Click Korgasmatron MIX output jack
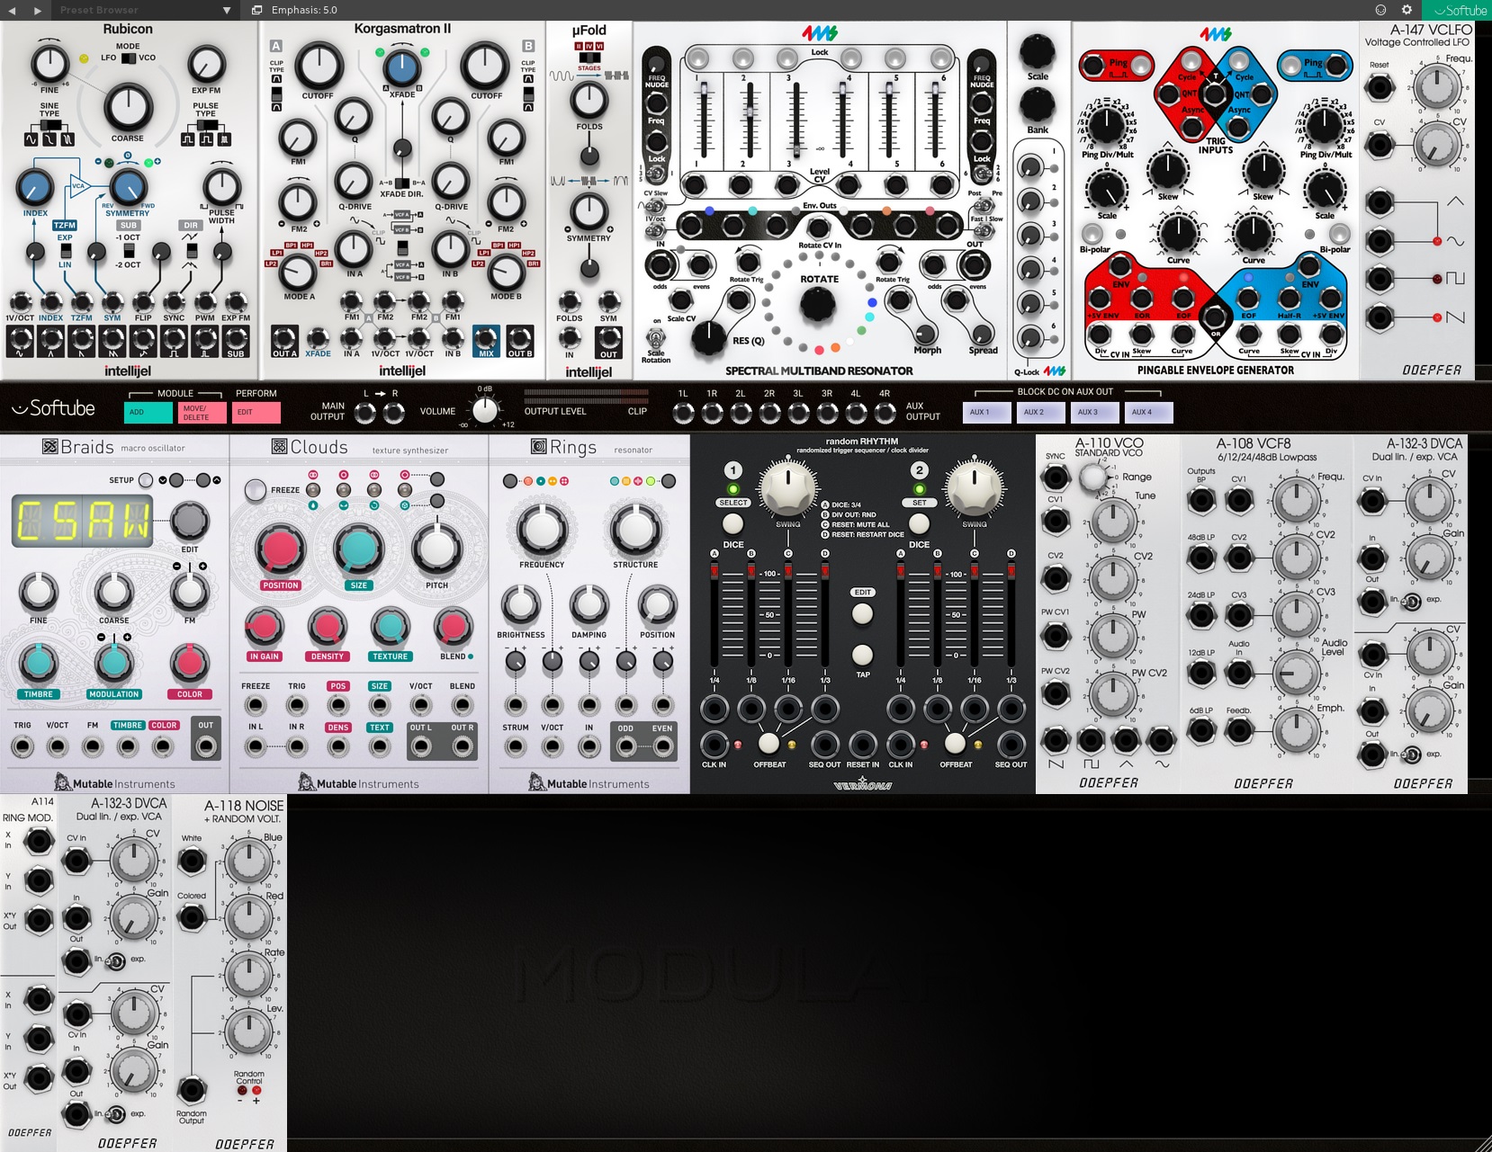Screen dimensions: 1492x1152 (x=486, y=339)
